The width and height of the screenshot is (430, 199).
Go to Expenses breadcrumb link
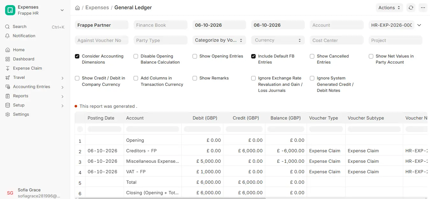pyautogui.click(x=97, y=8)
